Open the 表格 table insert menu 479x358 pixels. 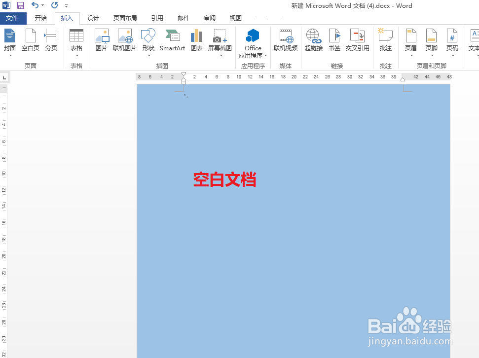tap(76, 42)
